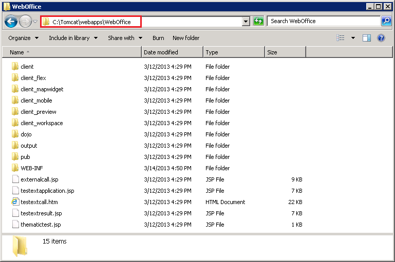
Task: Minimize the WebOffice window
Action: (369, 7)
